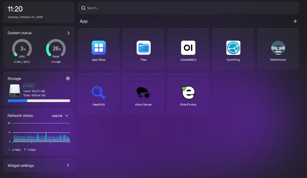Click the Healthy status badge
Image resolution: width=307 pixels, height=178 pixels.
pos(29,86)
